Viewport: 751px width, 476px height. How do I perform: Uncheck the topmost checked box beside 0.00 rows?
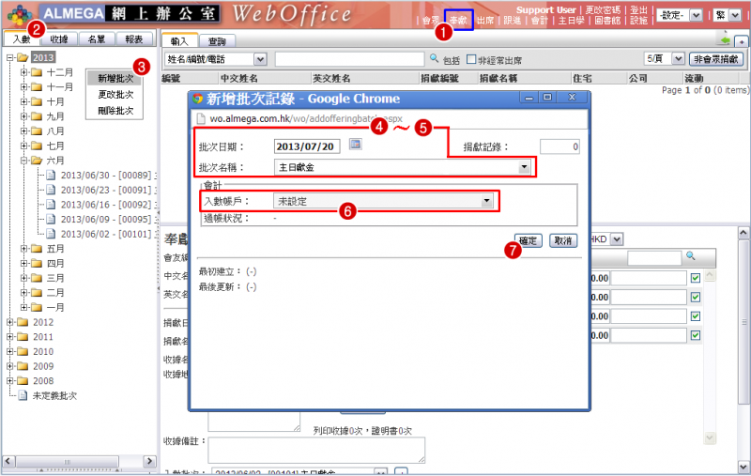696,278
